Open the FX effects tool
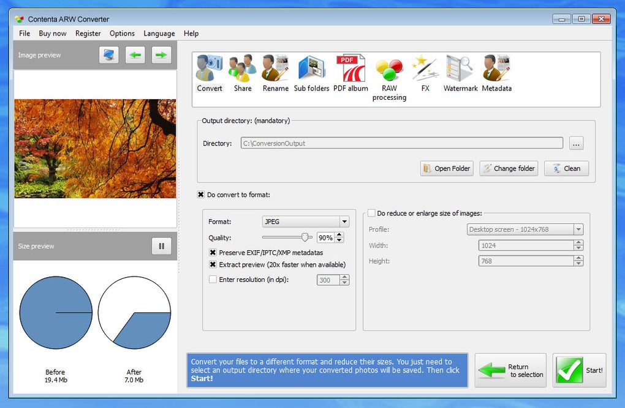The width and height of the screenshot is (625, 408). click(x=425, y=73)
